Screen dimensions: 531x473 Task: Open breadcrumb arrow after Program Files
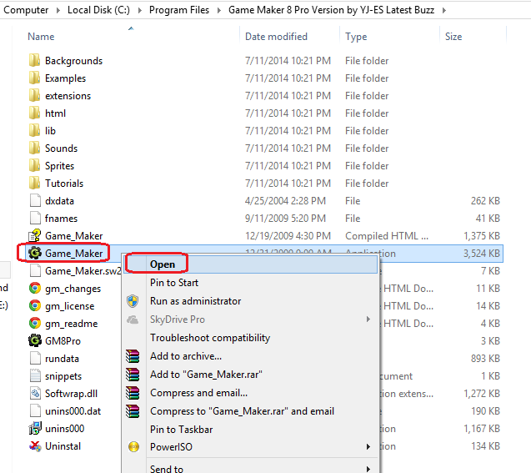click(218, 10)
